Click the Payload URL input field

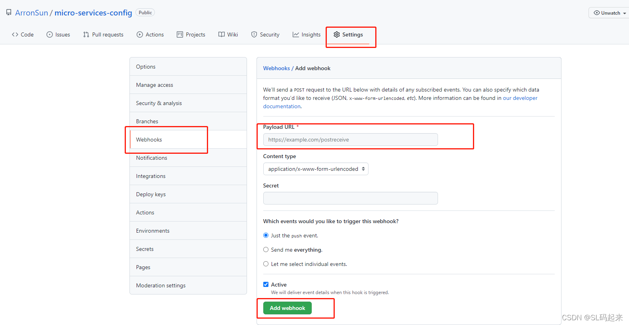click(350, 140)
